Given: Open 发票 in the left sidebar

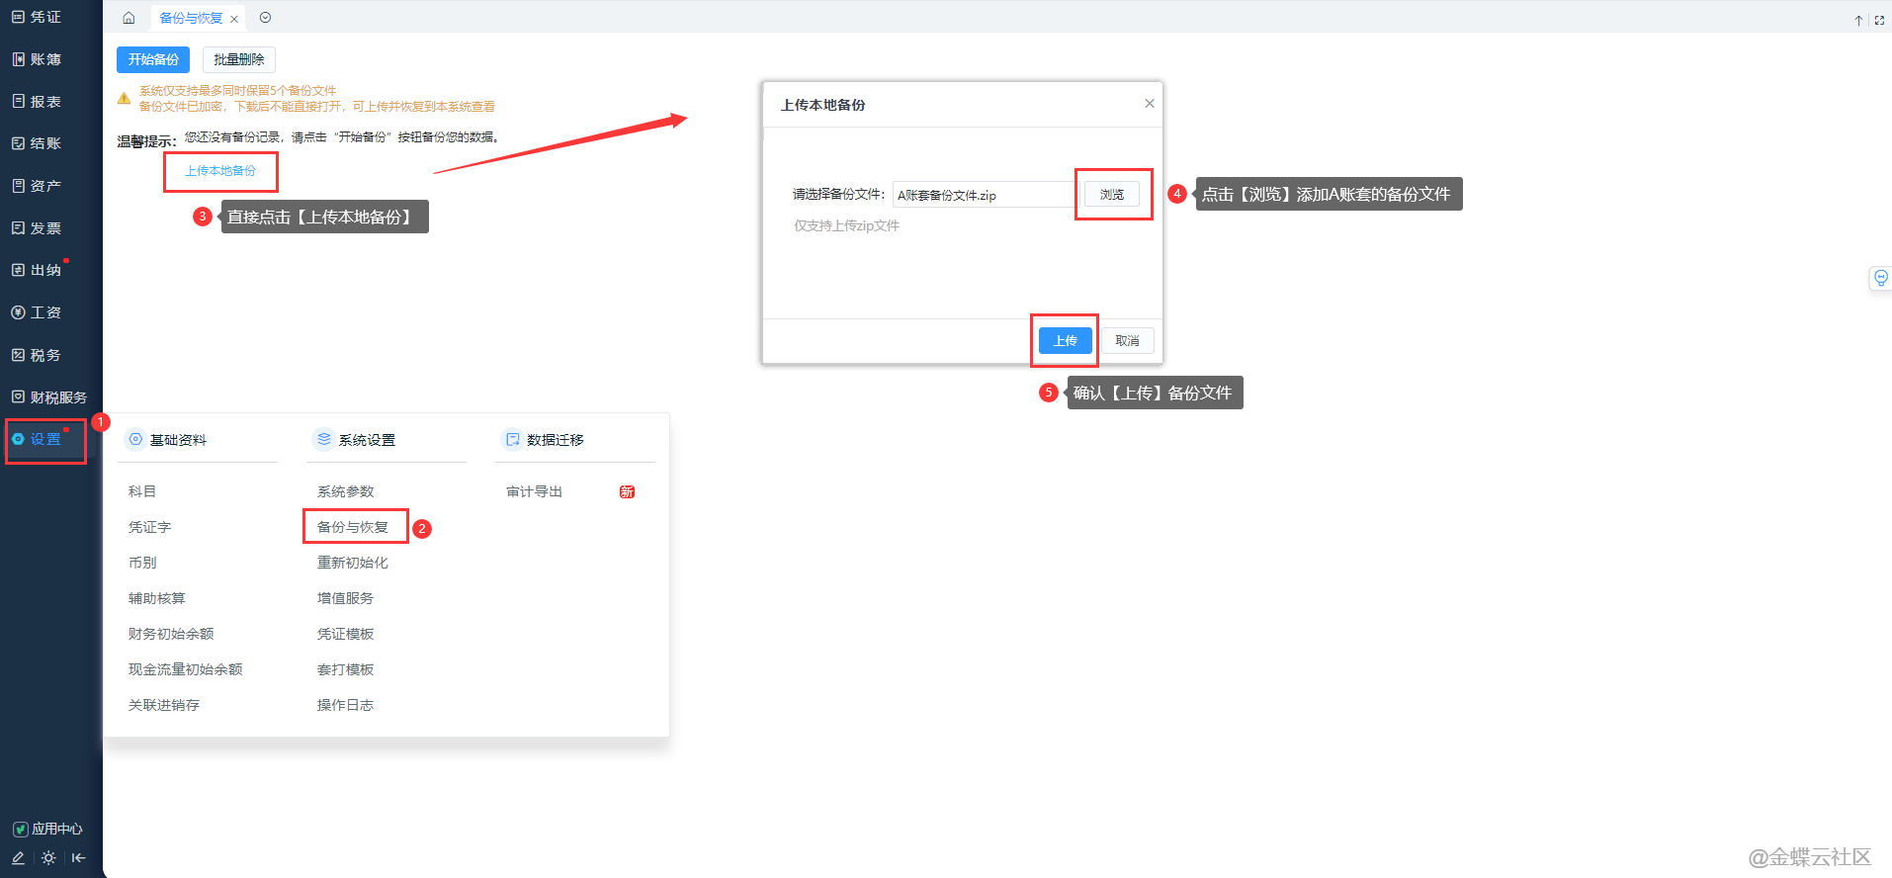Looking at the screenshot, I should click(37, 228).
